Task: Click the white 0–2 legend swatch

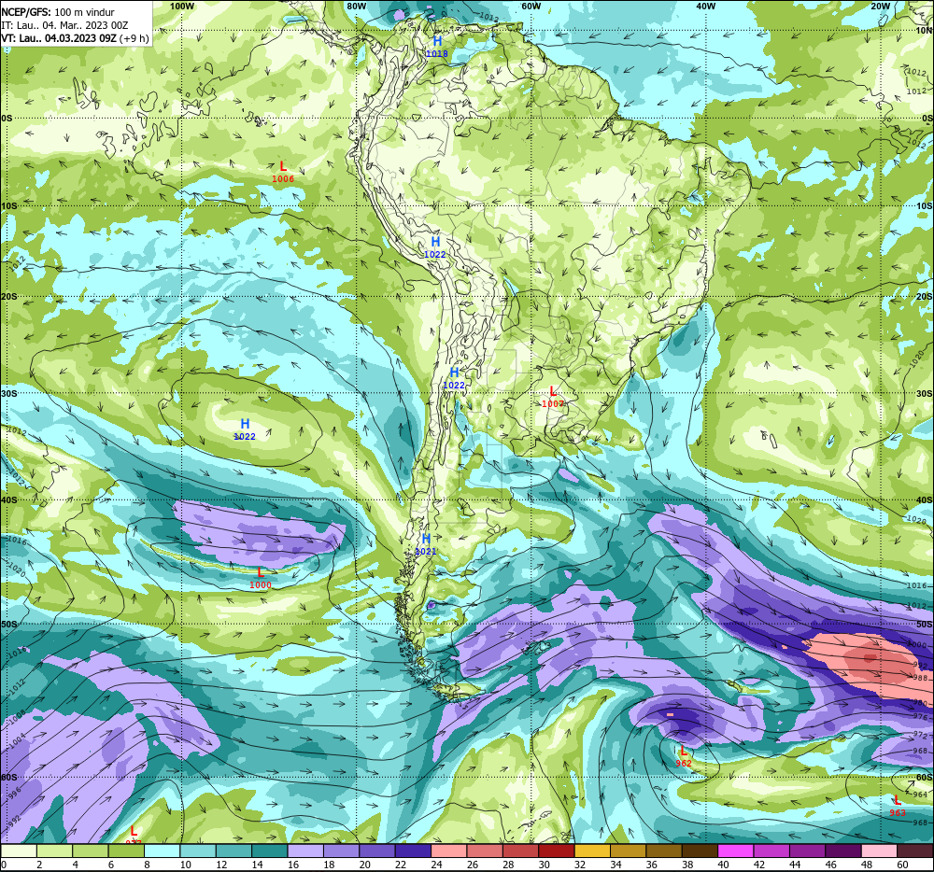Action: 19,851
